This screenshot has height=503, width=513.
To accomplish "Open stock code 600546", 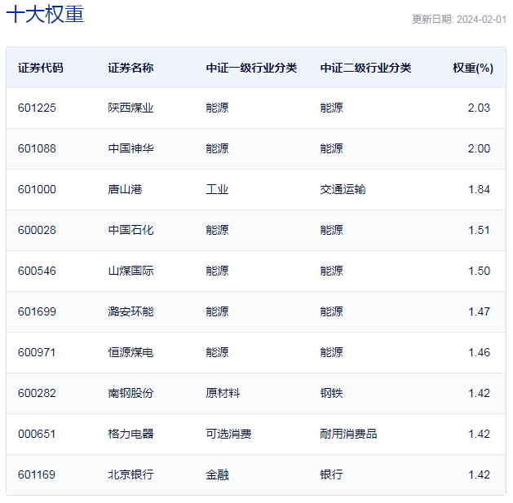I will [x=37, y=271].
